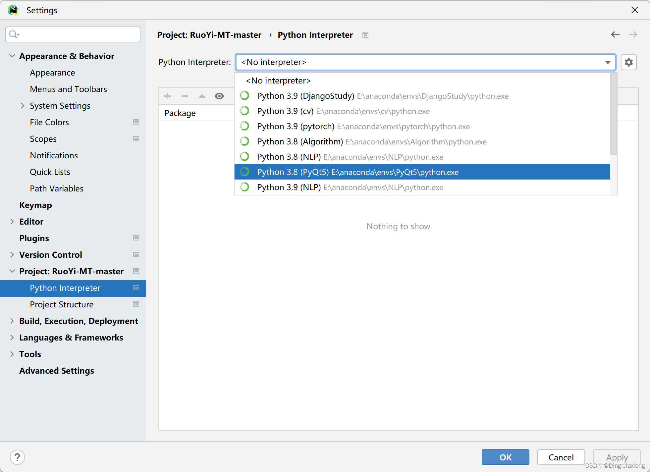Expand the Languages & Frameworks section
The width and height of the screenshot is (650, 472).
pos(12,338)
